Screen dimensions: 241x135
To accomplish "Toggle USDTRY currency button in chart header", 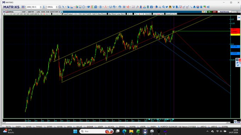I will tap(31, 12).
